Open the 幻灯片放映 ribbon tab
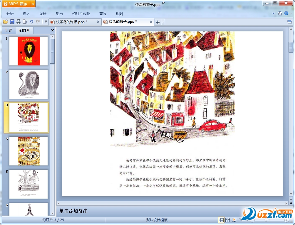 click(81, 14)
